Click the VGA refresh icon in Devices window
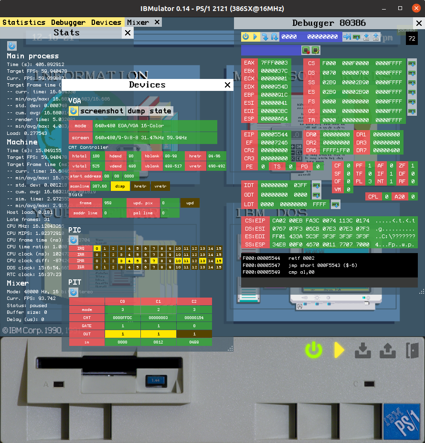Viewport: 425px width, 443px height. pyautogui.click(x=74, y=111)
